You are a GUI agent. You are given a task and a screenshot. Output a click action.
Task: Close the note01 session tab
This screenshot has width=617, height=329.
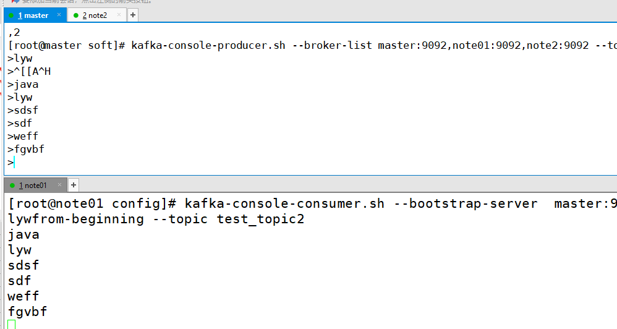click(60, 185)
